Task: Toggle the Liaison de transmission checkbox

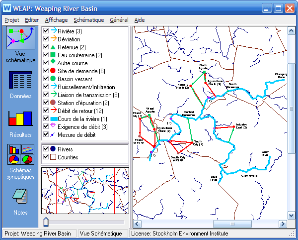Action: click(46, 95)
